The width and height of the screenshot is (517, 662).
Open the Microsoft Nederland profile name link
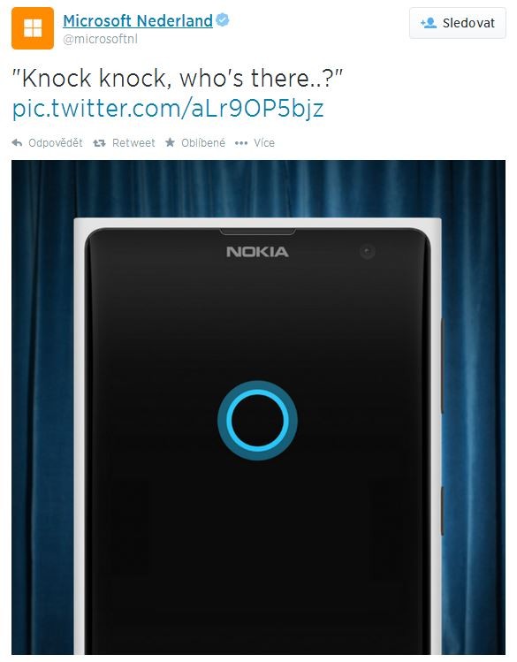pos(138,20)
